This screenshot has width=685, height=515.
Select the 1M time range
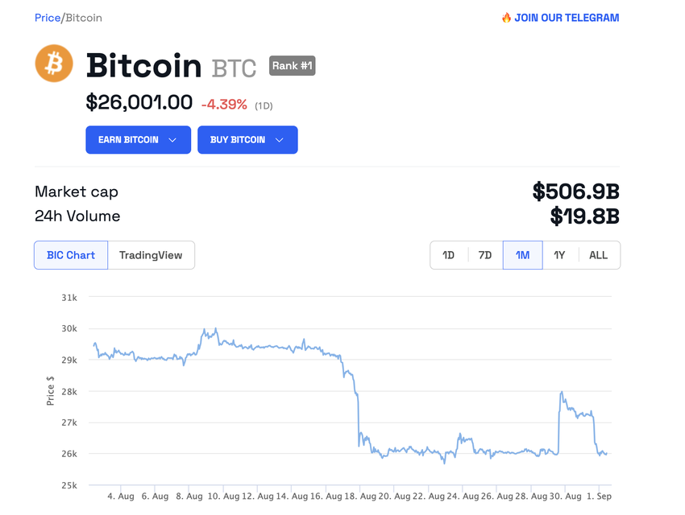coord(522,254)
